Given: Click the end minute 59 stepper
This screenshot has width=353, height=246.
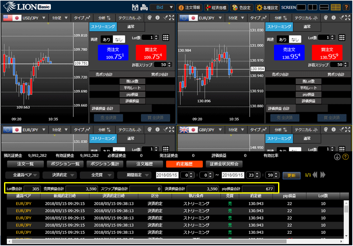Looking at the screenshot, I should [x=276, y=175].
